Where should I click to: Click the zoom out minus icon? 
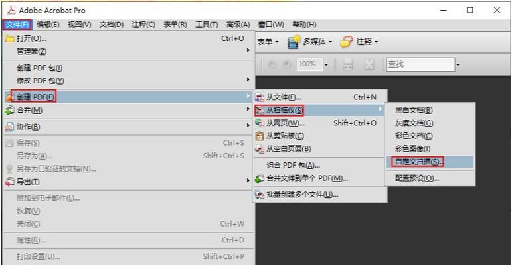[x=272, y=64]
